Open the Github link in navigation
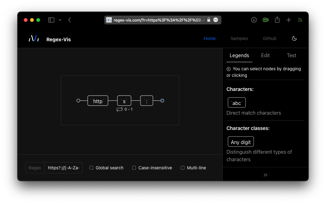This screenshot has width=326, height=204. coord(270,38)
